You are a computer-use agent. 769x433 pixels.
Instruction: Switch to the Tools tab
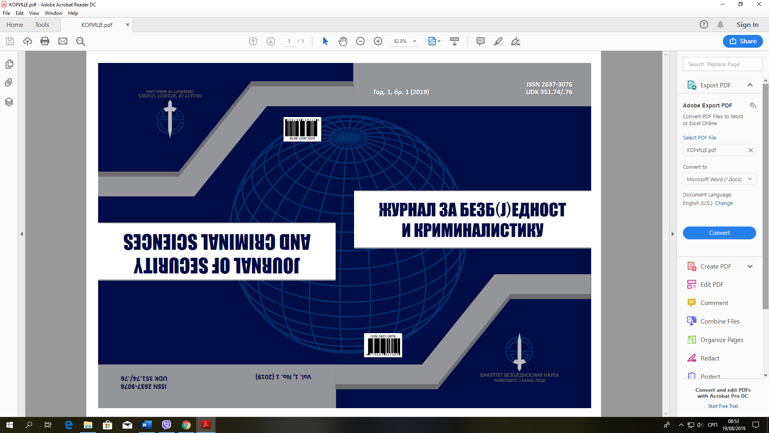(42, 25)
